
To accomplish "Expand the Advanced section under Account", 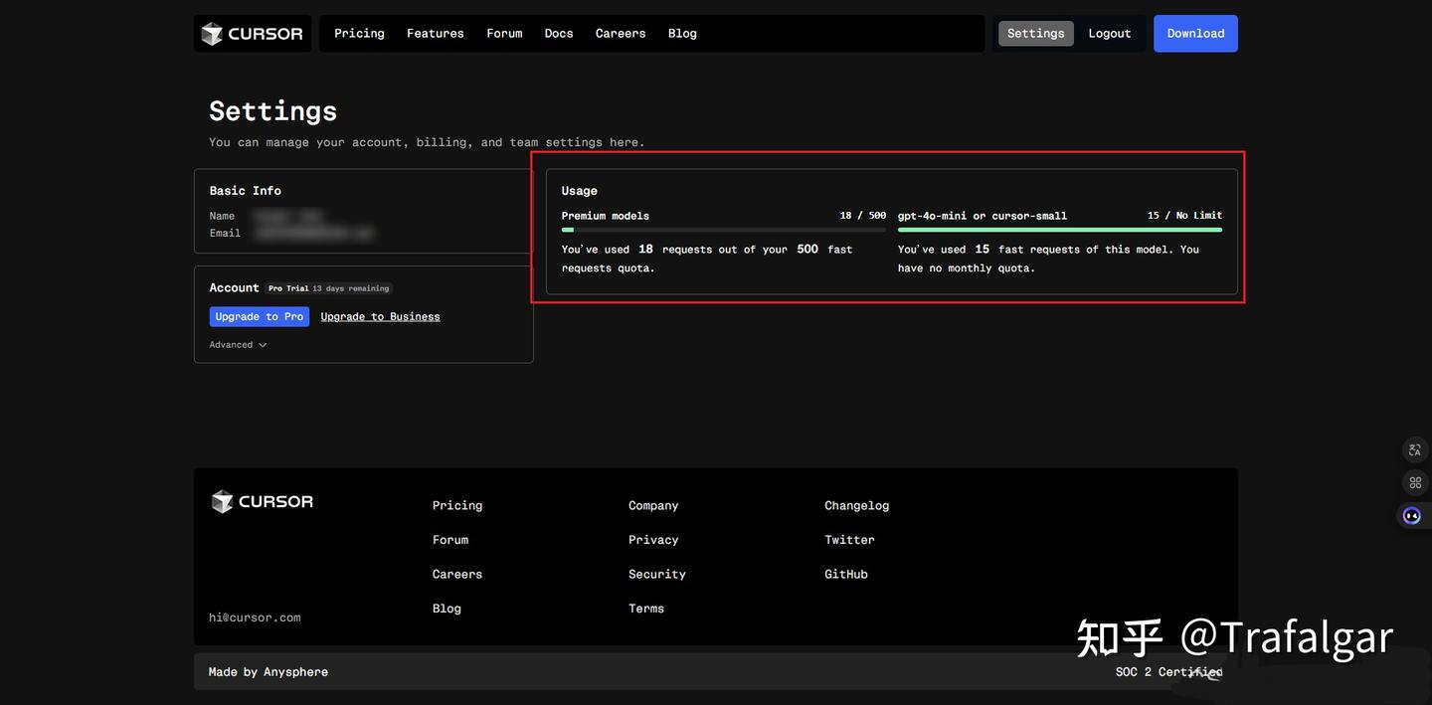I will [x=238, y=345].
